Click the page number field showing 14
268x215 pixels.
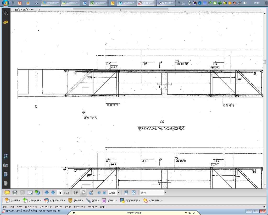[60, 193]
